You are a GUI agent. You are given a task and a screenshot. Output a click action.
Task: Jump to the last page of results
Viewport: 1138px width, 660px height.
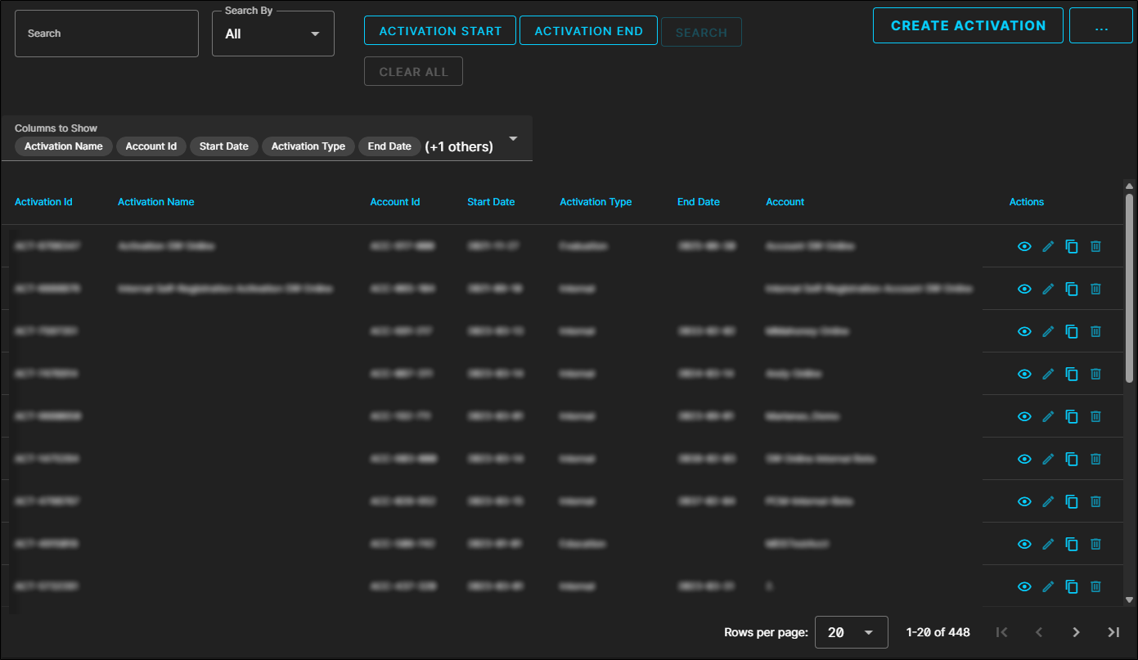[1113, 632]
